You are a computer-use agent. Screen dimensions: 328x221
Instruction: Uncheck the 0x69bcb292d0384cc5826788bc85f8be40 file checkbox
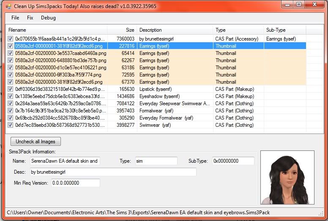pyautogui.click(x=10, y=118)
